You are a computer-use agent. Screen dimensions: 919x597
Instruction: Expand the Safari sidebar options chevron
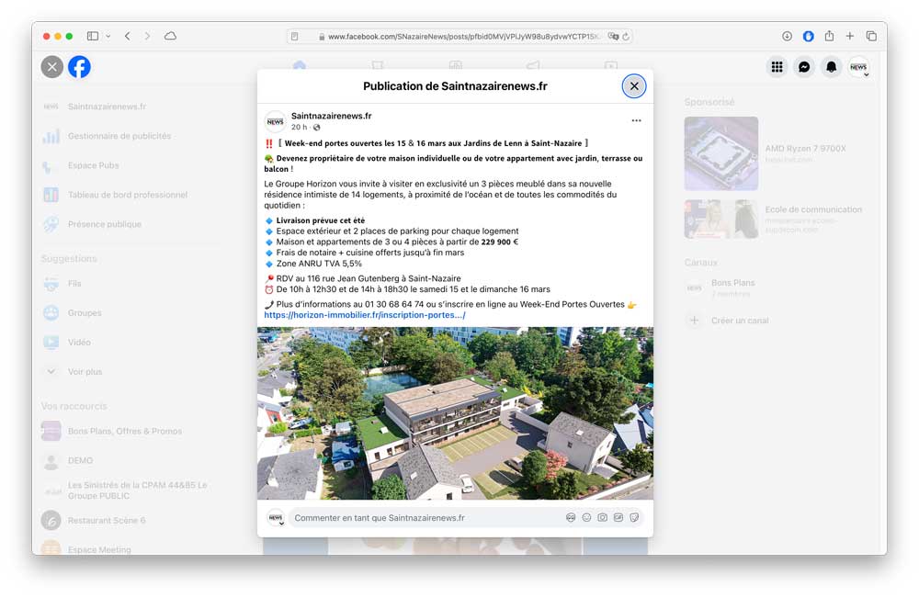108,36
